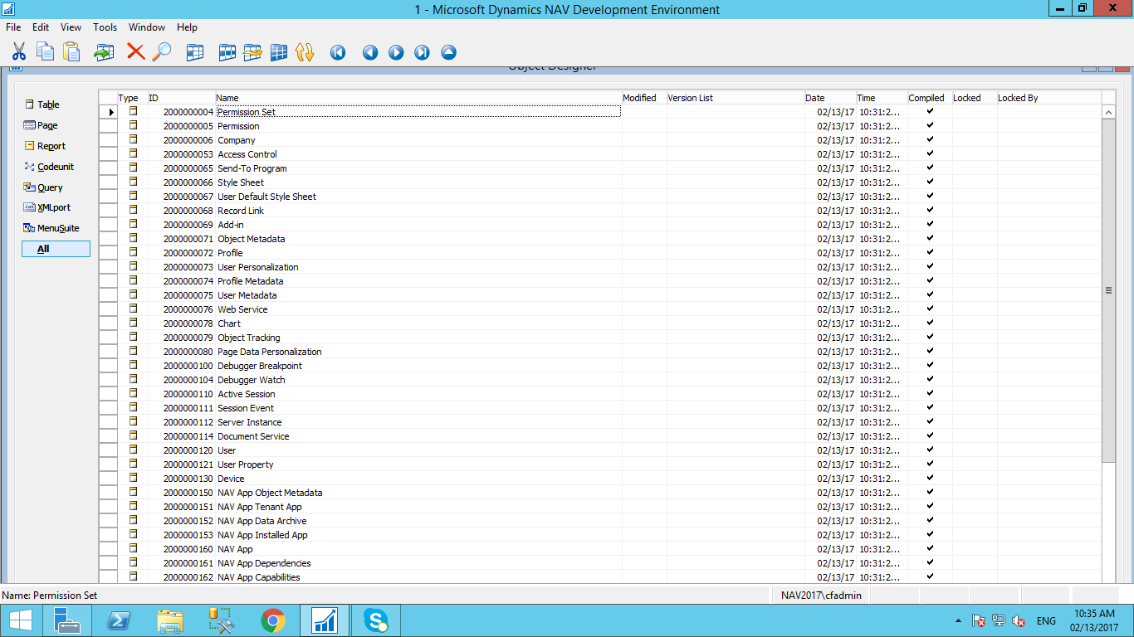Open the Tools menu
Screen dimensions: 1134x637
point(105,27)
